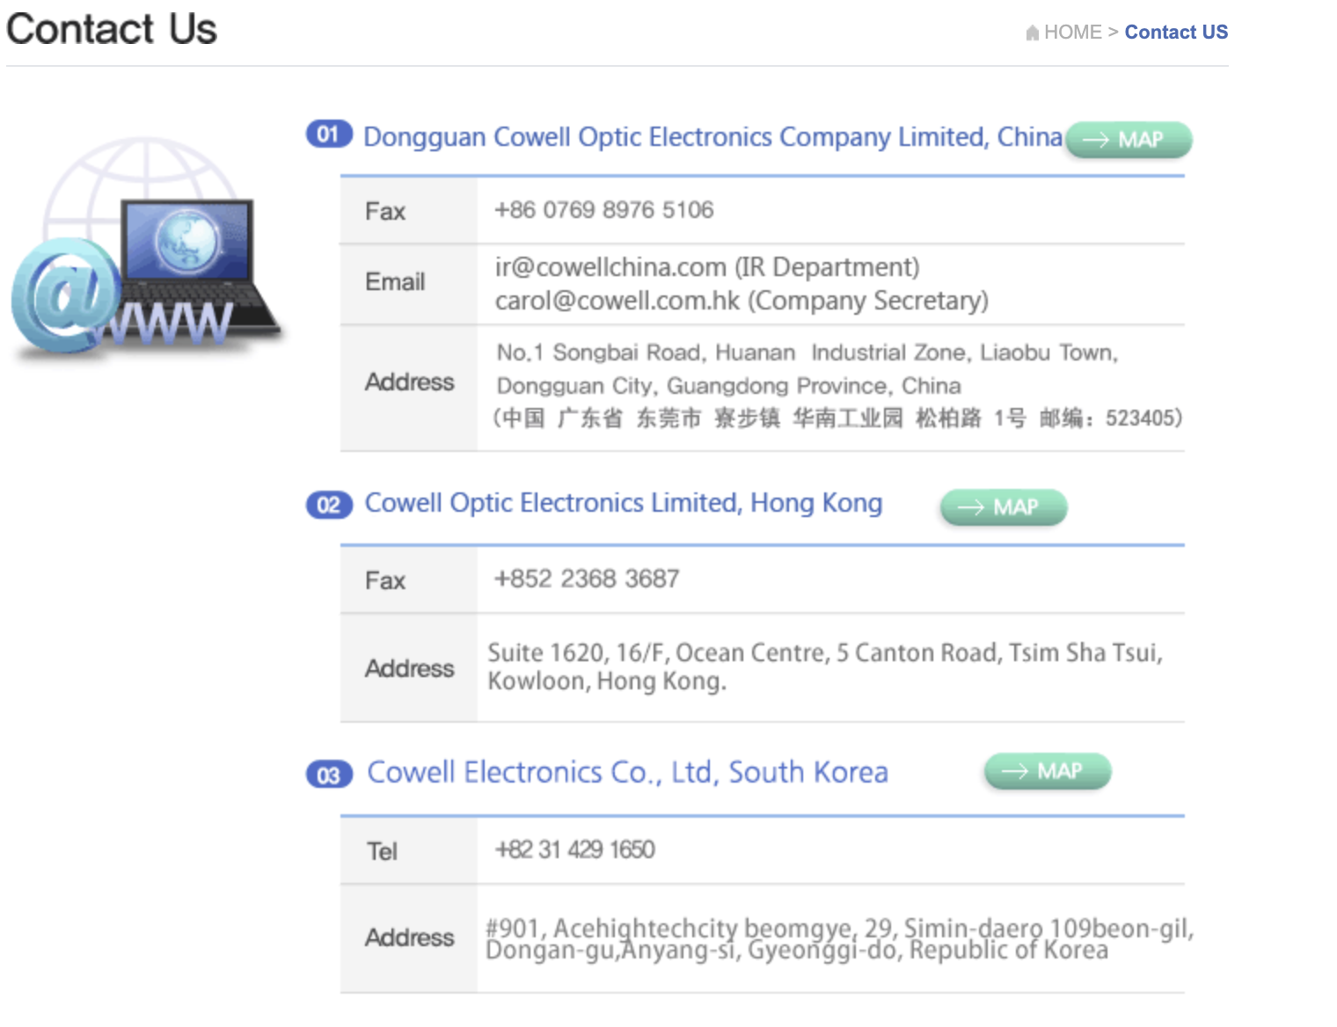Click the Contact US breadcrumb link

[1176, 33]
